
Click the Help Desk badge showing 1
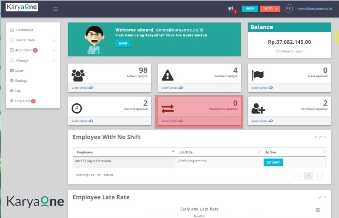tap(33, 101)
